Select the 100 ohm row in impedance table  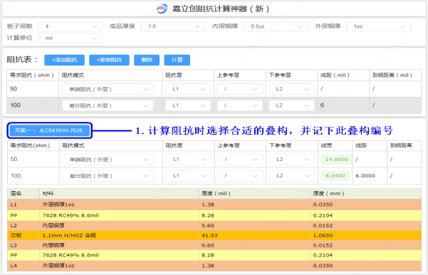(x=214, y=105)
